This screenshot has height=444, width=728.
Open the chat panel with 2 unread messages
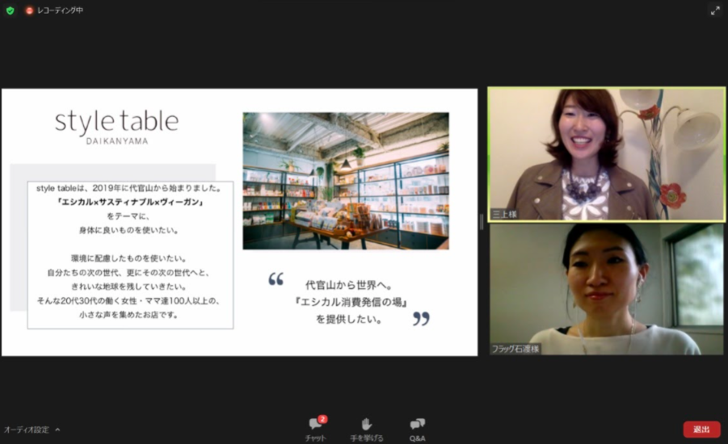click(x=317, y=428)
